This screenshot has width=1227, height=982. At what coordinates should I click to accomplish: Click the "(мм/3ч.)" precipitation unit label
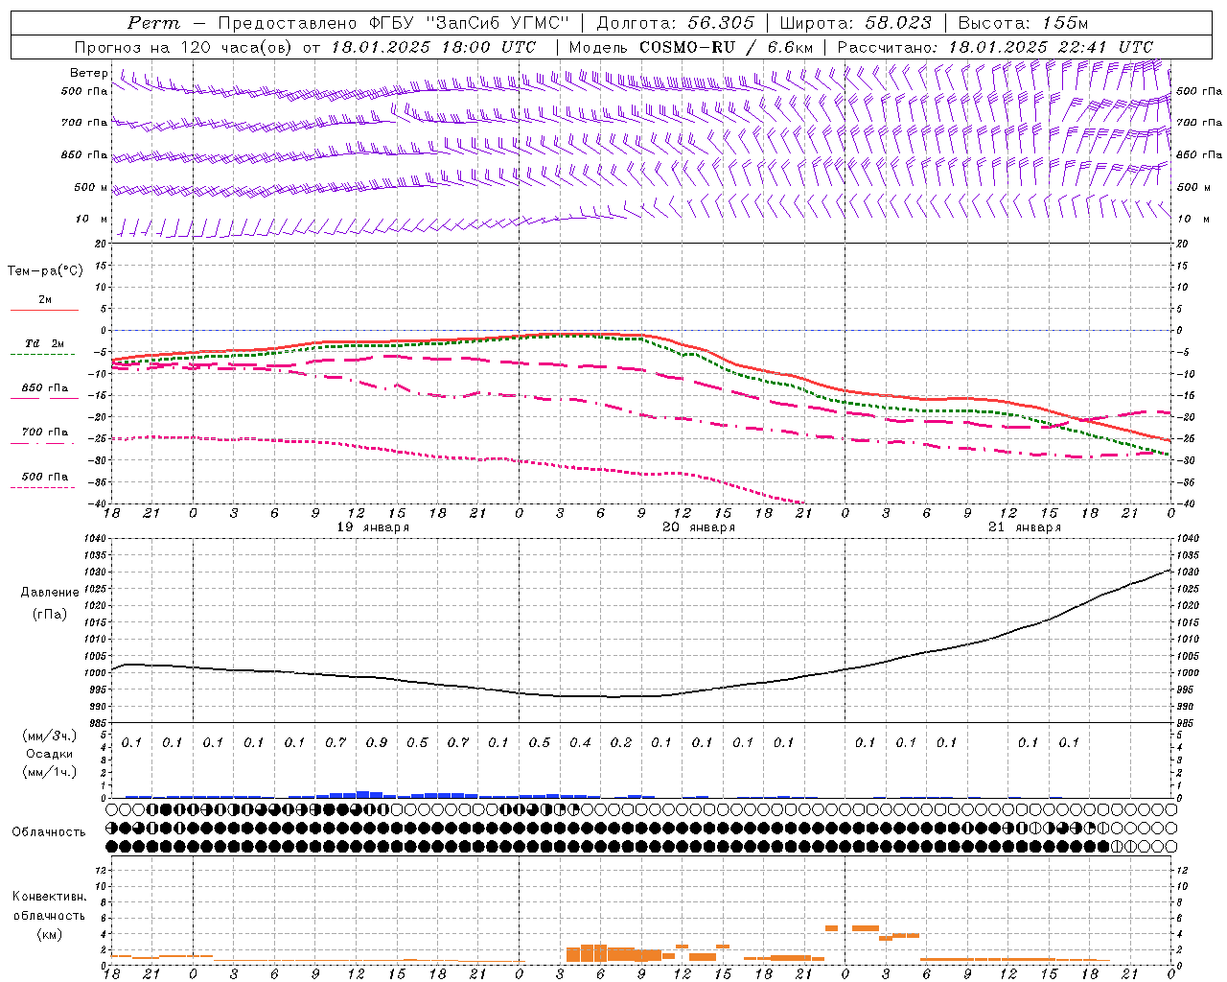50,736
